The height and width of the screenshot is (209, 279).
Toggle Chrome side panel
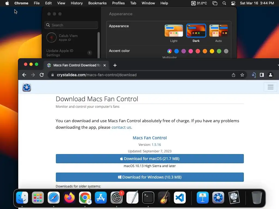click(x=262, y=75)
